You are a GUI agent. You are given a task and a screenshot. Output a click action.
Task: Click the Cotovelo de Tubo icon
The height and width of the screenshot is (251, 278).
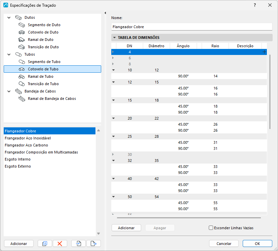22,69
